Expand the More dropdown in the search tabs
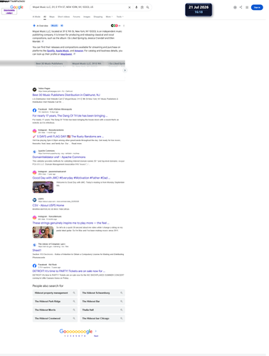Screen dimensions: 269x356 [x=109, y=16]
